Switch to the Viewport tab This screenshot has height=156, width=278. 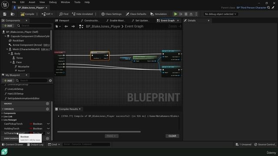coord(64,20)
